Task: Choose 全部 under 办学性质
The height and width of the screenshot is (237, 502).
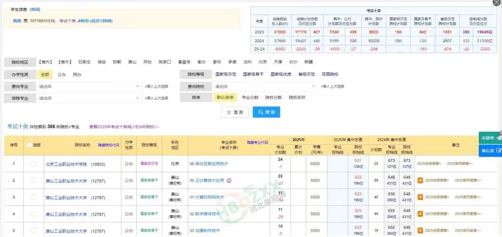Action: click(x=45, y=74)
